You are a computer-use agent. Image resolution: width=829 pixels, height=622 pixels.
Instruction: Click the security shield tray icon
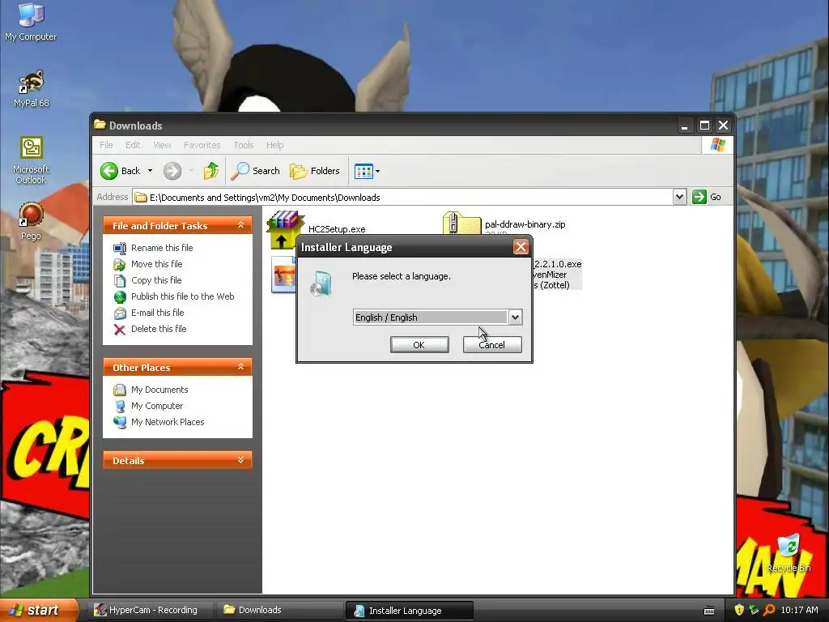click(739, 610)
